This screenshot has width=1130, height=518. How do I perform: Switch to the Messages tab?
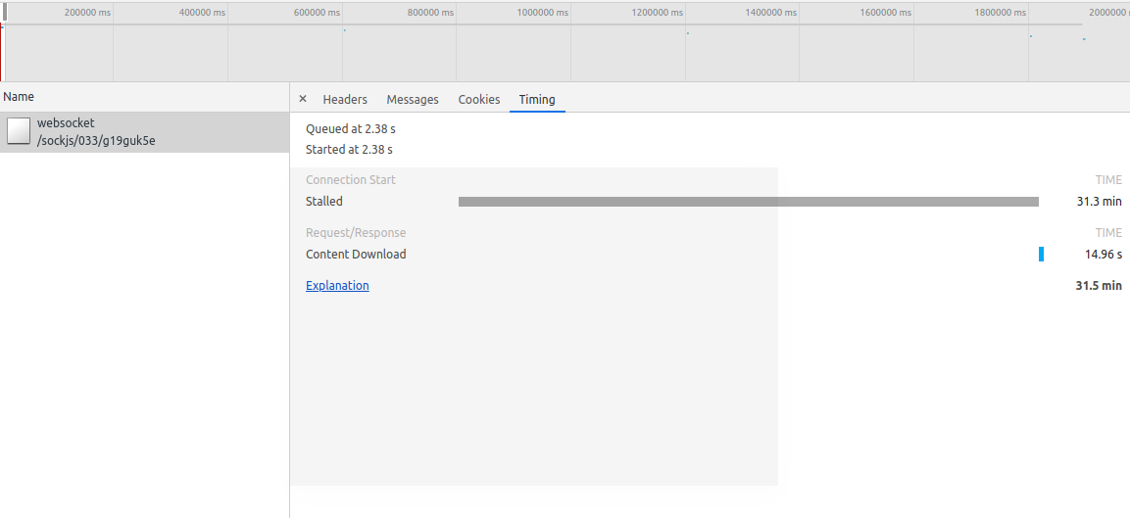pos(413,100)
